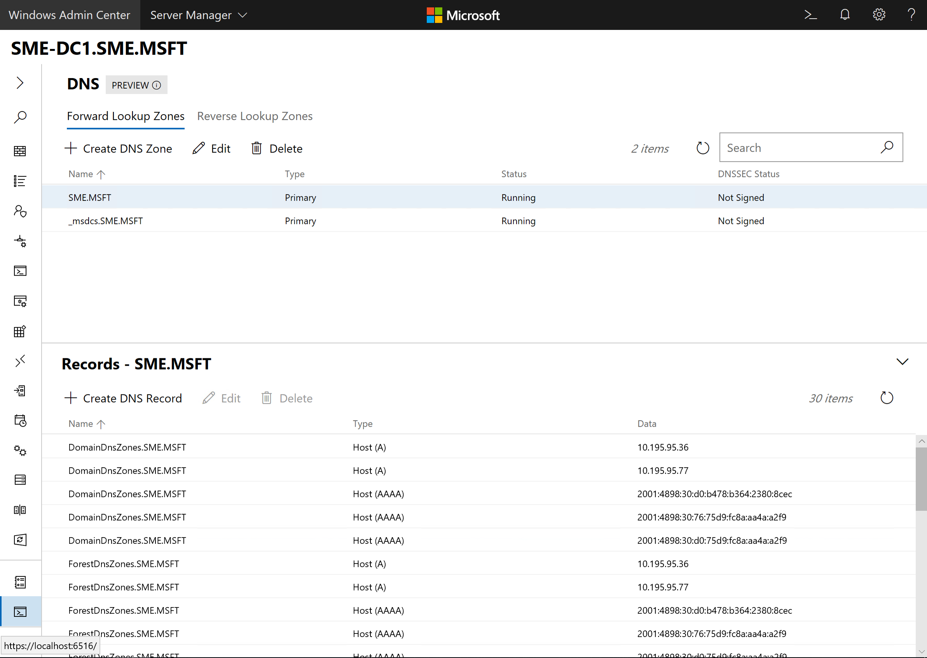This screenshot has height=658, width=927.
Task: Click Create DNS Record button
Action: [x=123, y=398]
